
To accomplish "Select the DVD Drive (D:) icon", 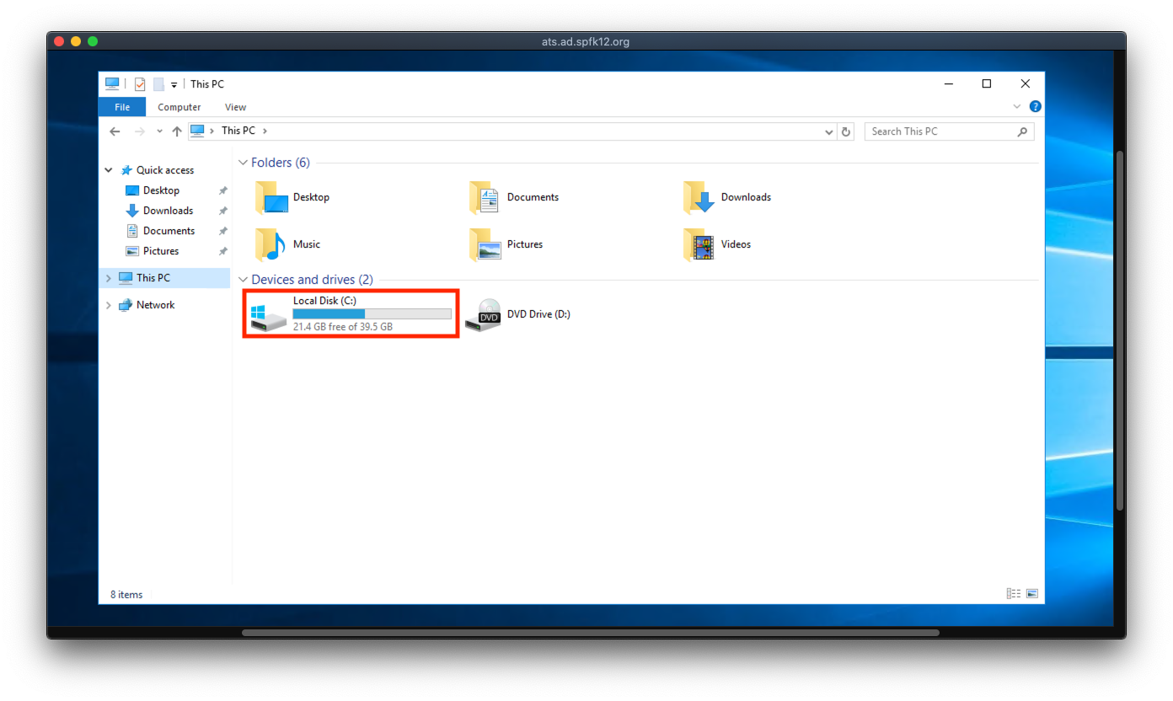I will click(484, 315).
